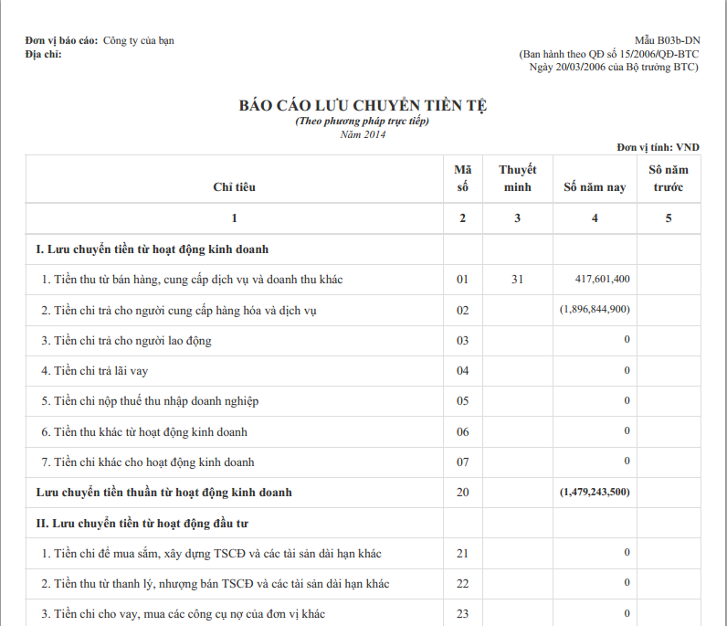
Task: Click the form code Mẫu B03b-DN
Action: pyautogui.click(x=668, y=40)
